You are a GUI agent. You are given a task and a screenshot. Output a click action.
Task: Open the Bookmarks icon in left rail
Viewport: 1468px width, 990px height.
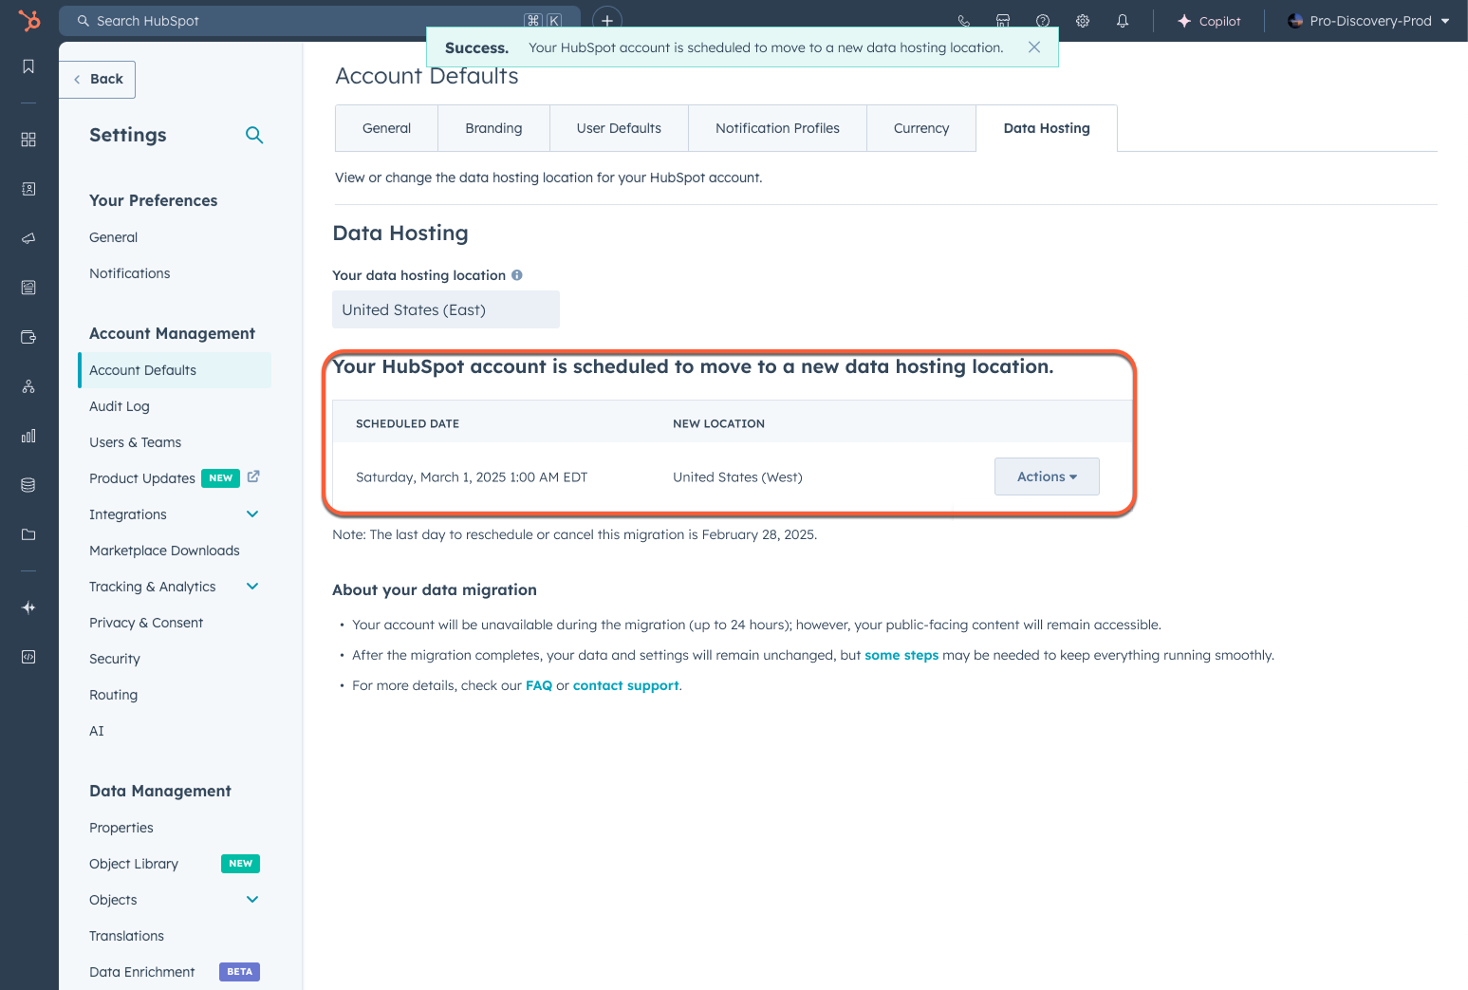pos(28,66)
